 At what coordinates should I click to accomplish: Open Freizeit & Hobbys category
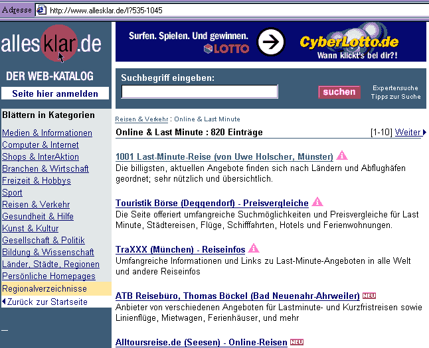pyautogui.click(x=37, y=180)
